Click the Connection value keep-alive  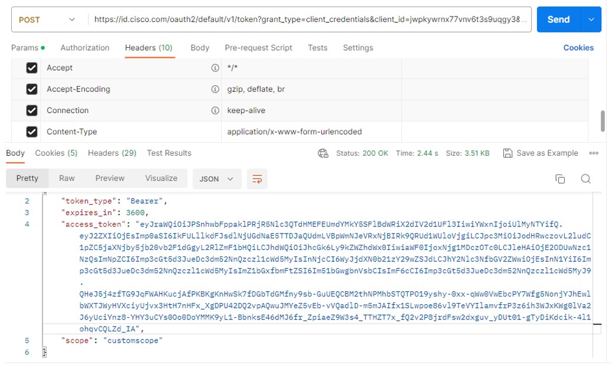pyautogui.click(x=246, y=110)
